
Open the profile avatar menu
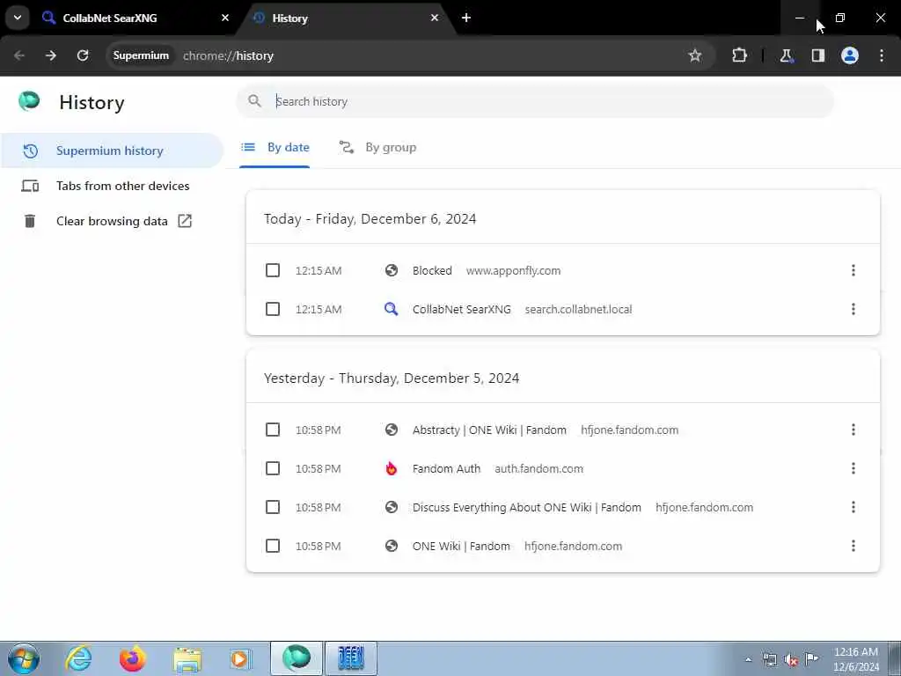(x=850, y=55)
